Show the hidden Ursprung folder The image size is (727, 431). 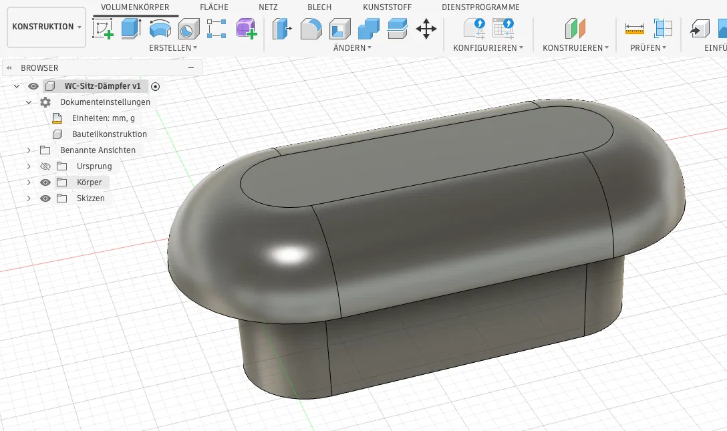[45, 166]
